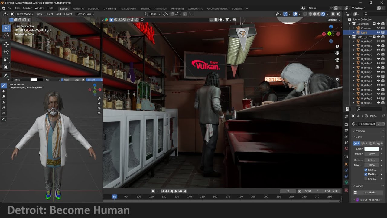Select Sun light type button
Viewport: 387px width, 218px height.
click(364, 144)
